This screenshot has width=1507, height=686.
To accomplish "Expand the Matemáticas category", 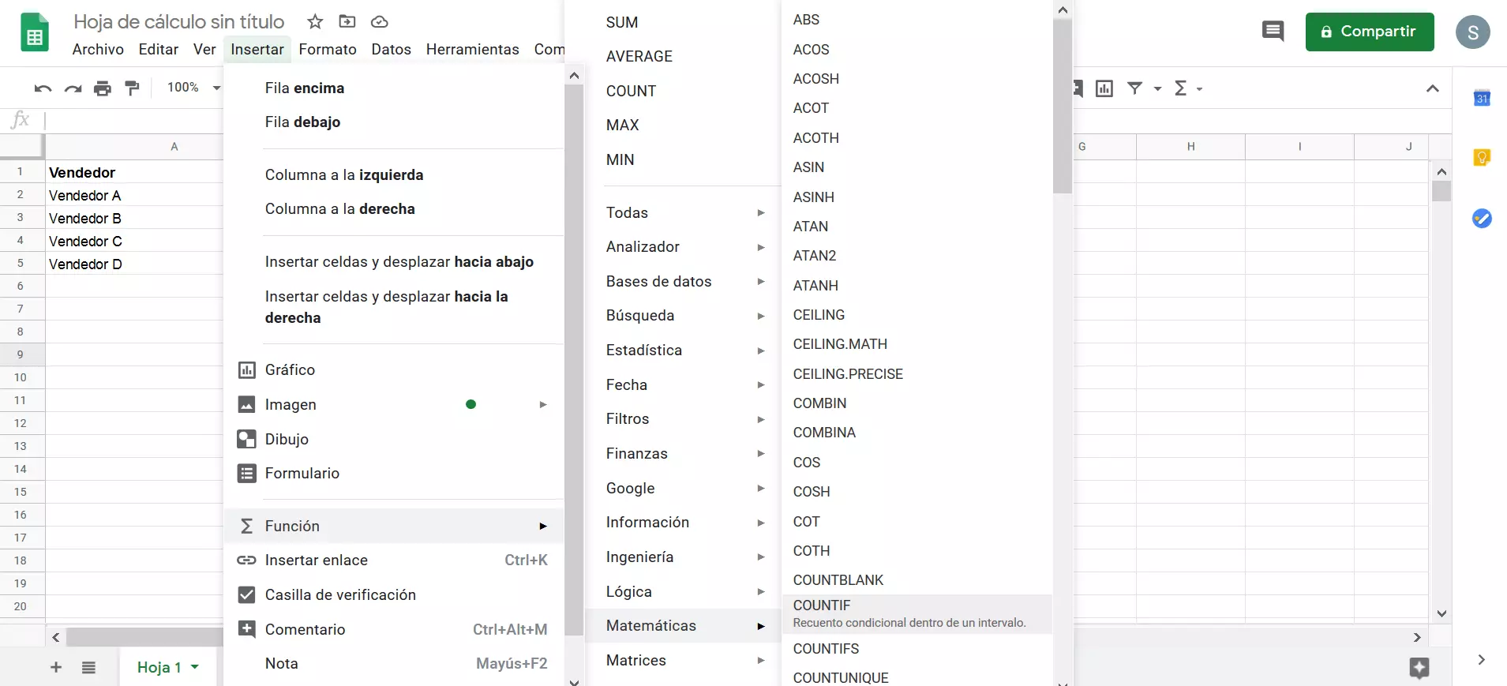I will click(x=684, y=625).
